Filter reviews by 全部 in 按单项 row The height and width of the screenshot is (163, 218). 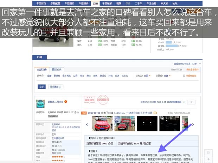point(49,76)
